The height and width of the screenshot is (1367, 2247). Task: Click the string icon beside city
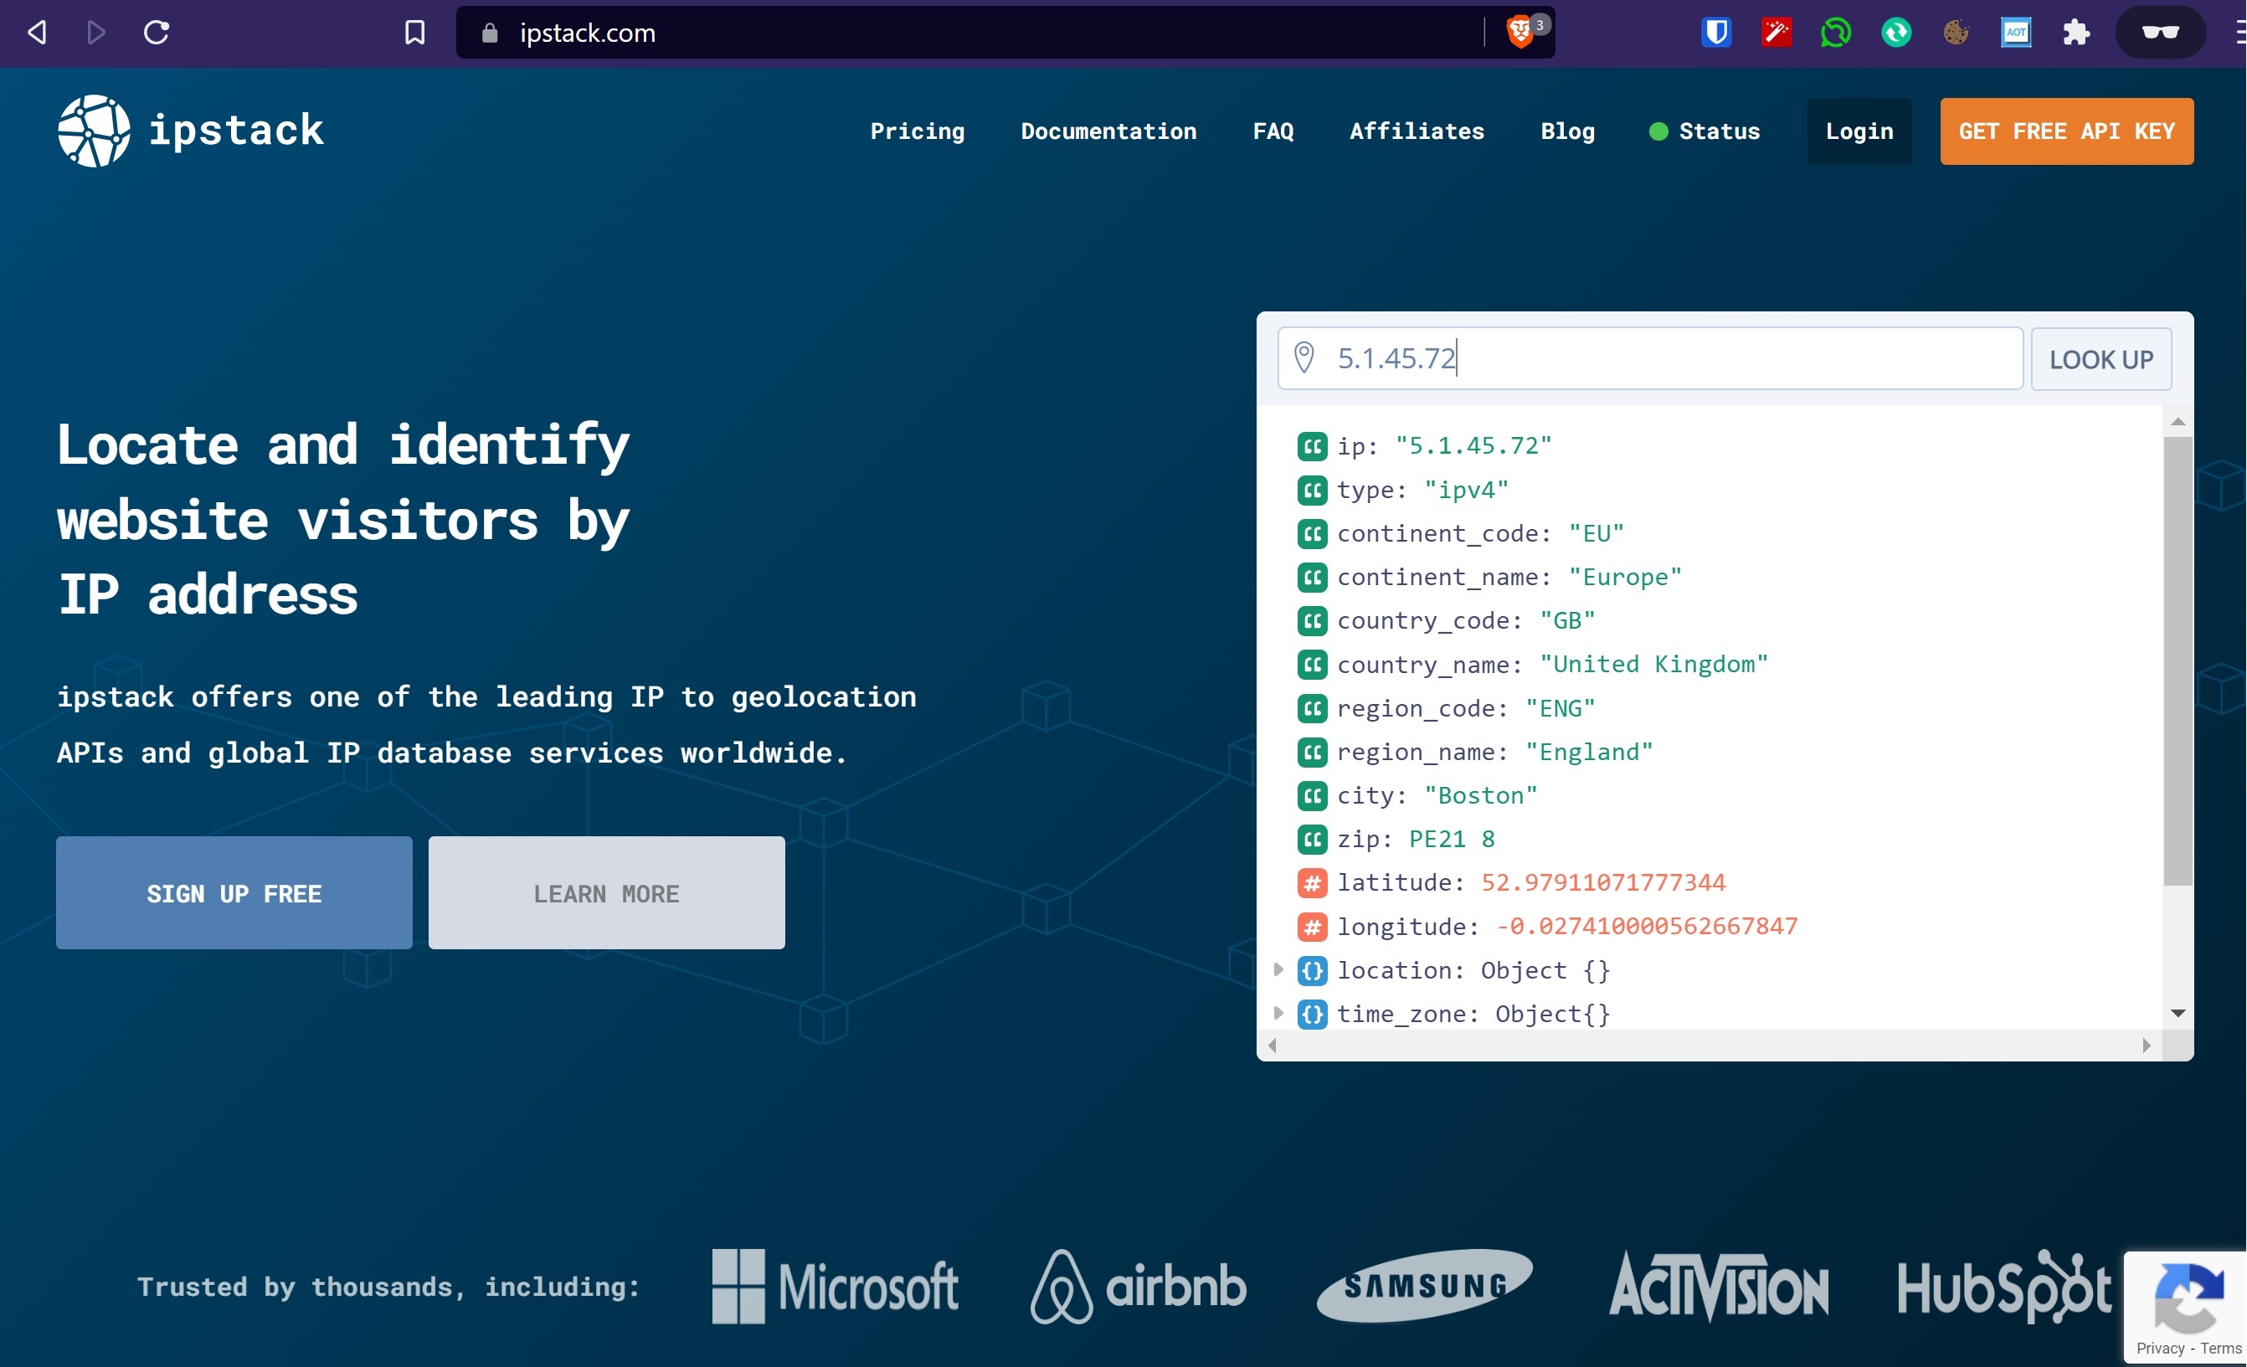pyautogui.click(x=1311, y=795)
